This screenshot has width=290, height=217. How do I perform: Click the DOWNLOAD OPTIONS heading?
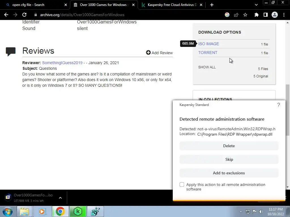click(x=219, y=32)
